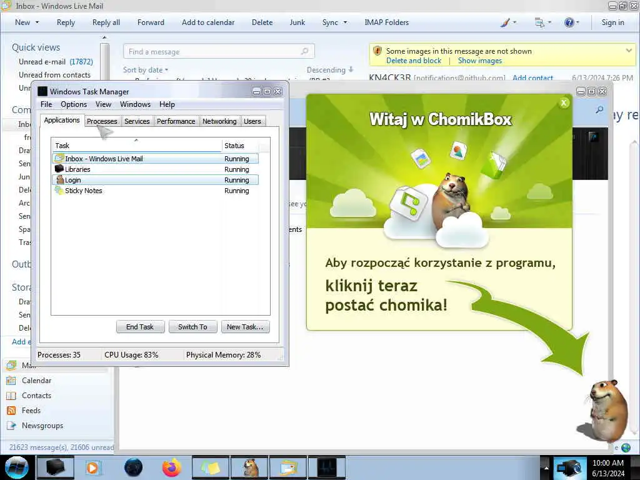Click the End Task button
Screen dimensions: 640x480
[x=140, y=327]
